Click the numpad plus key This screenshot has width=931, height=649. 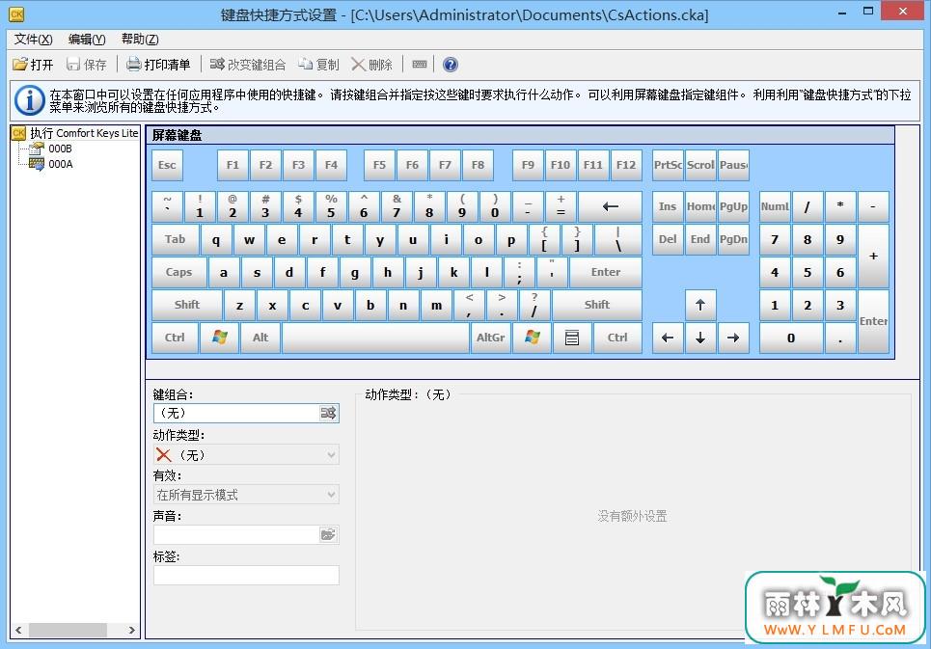tap(873, 256)
